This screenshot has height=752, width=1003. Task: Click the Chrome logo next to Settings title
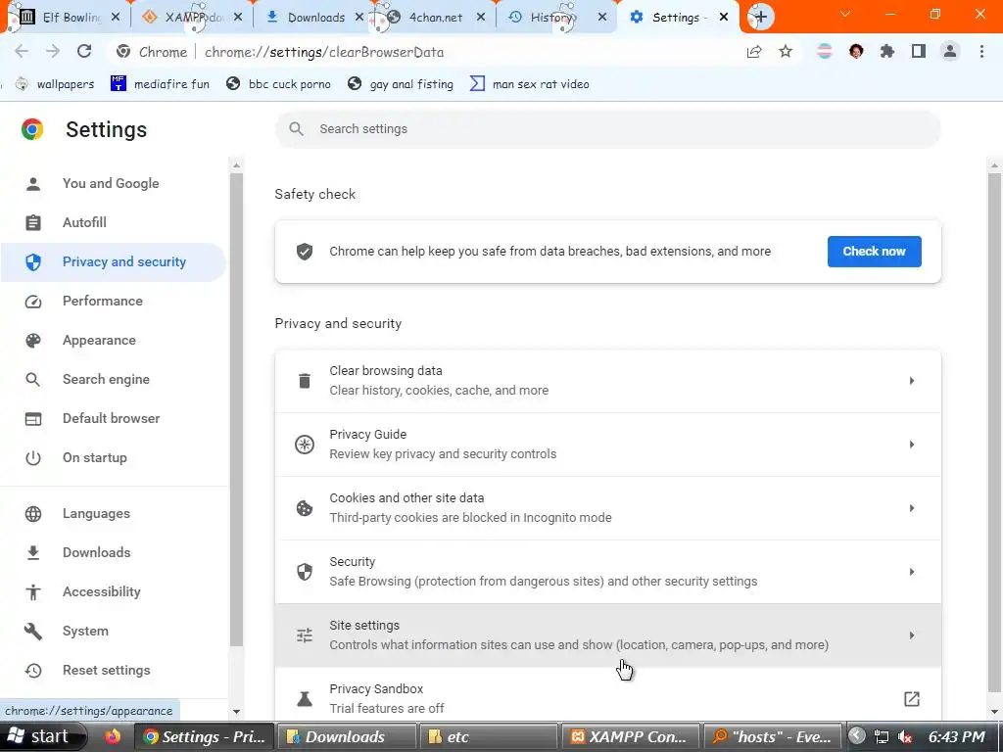click(32, 129)
